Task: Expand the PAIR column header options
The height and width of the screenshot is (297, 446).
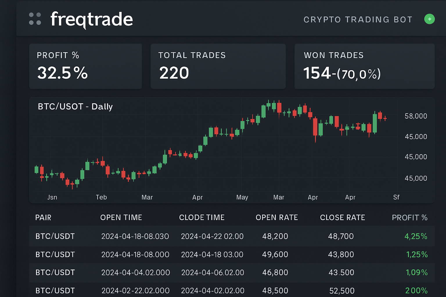Action: click(43, 217)
